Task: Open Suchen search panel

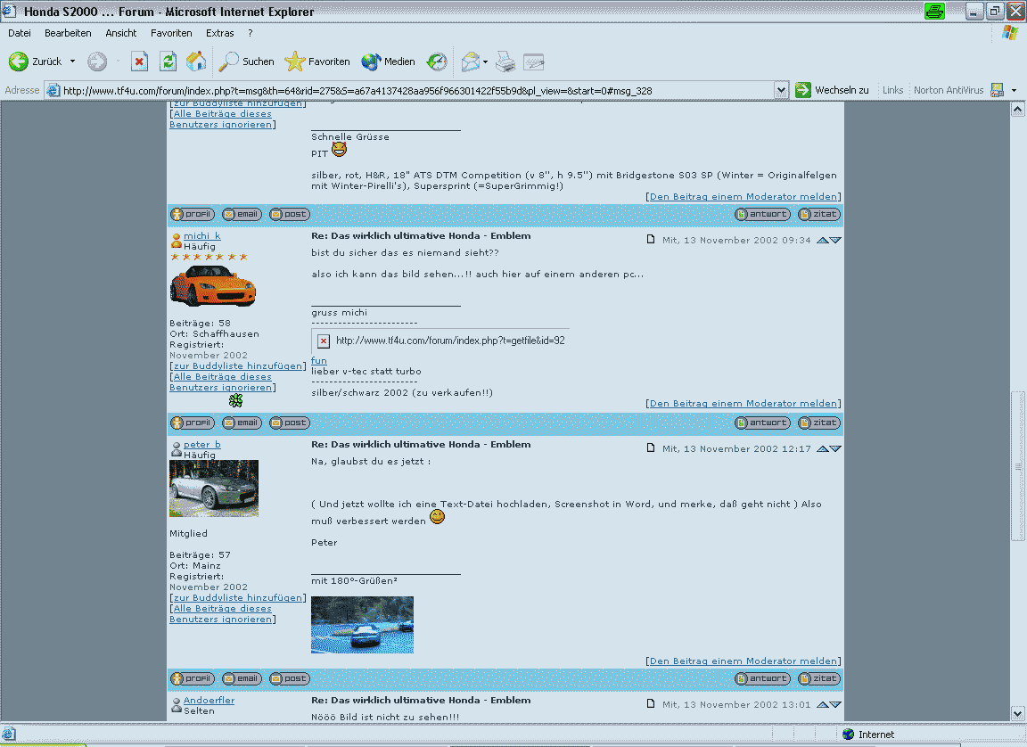Action: tap(247, 62)
